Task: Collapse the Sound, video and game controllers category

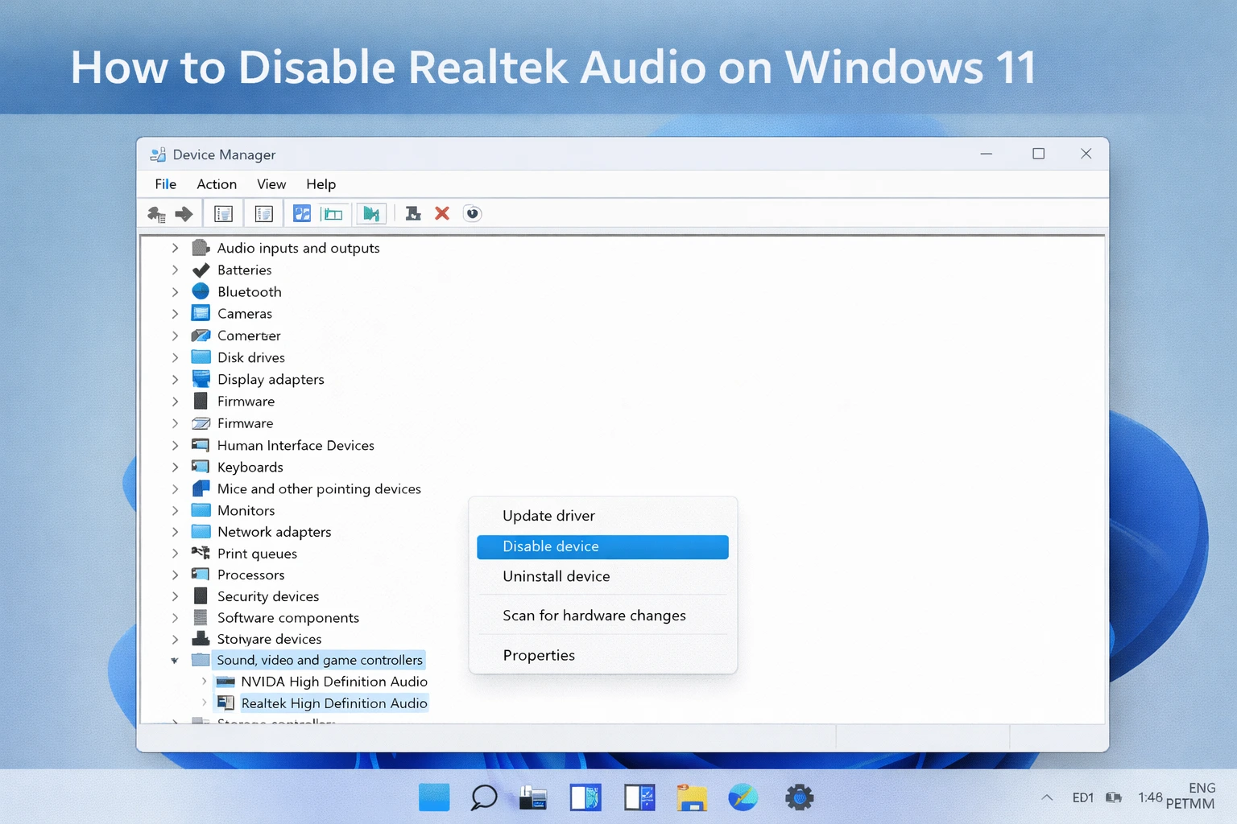Action: (x=175, y=660)
